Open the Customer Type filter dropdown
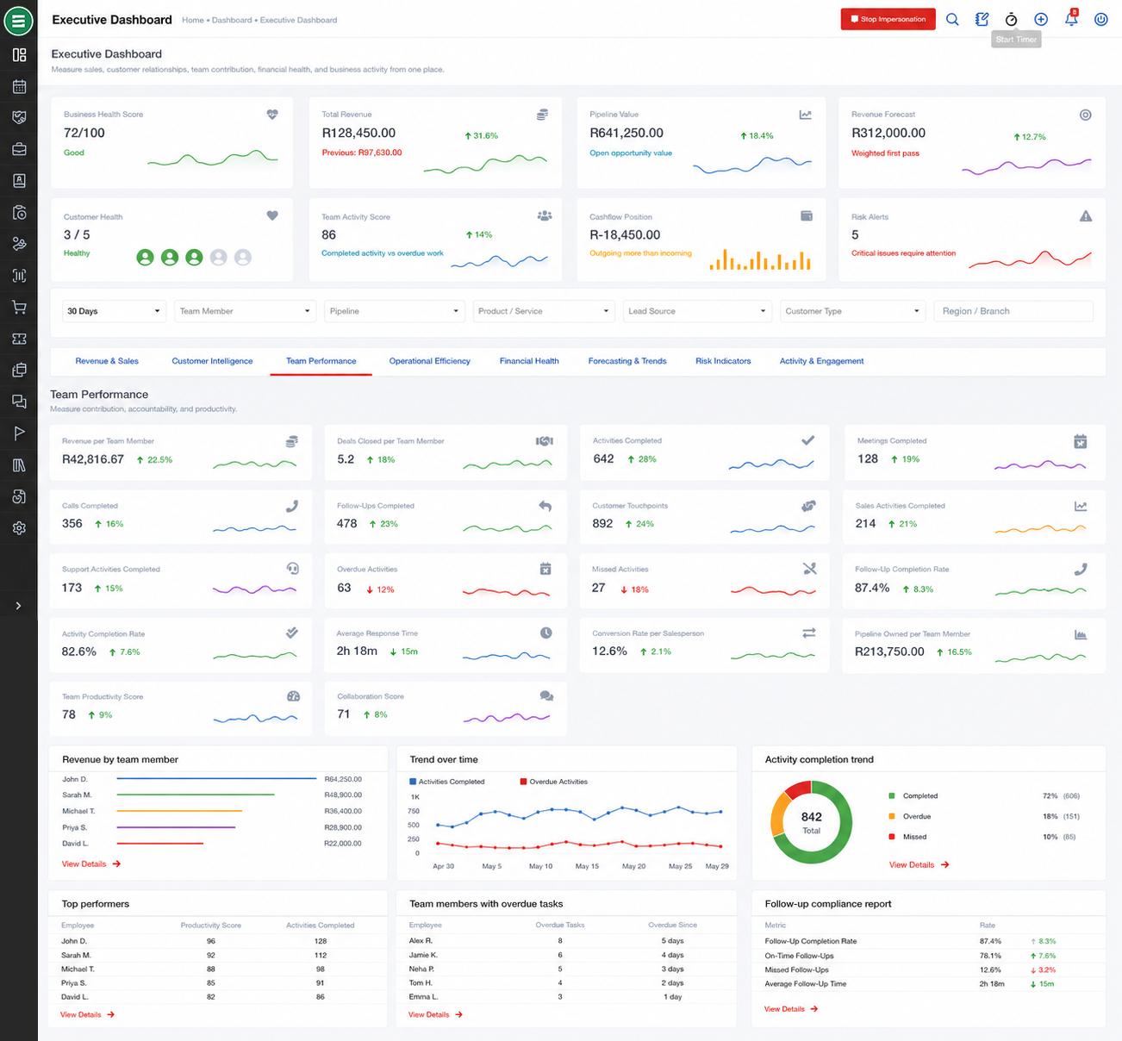This screenshot has height=1041, width=1122. point(852,311)
